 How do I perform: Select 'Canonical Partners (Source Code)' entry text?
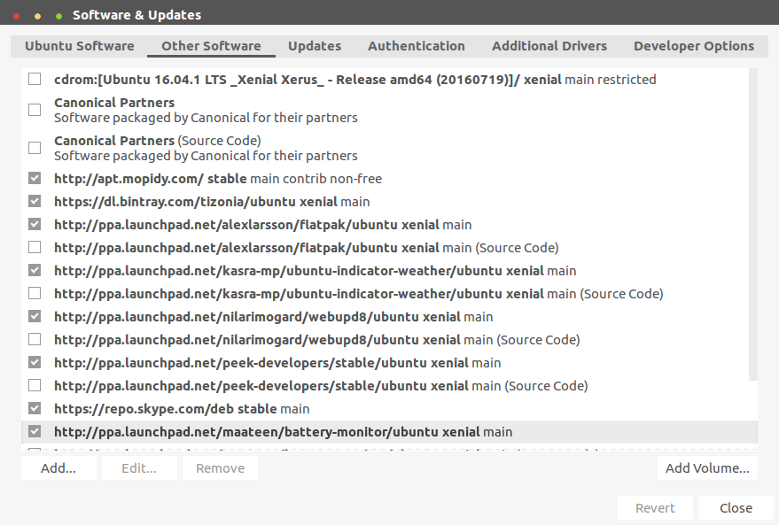pyautogui.click(x=206, y=149)
